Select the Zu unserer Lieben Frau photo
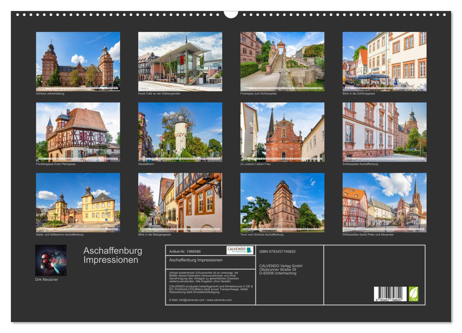The height and width of the screenshot is (333, 462). coord(282,132)
